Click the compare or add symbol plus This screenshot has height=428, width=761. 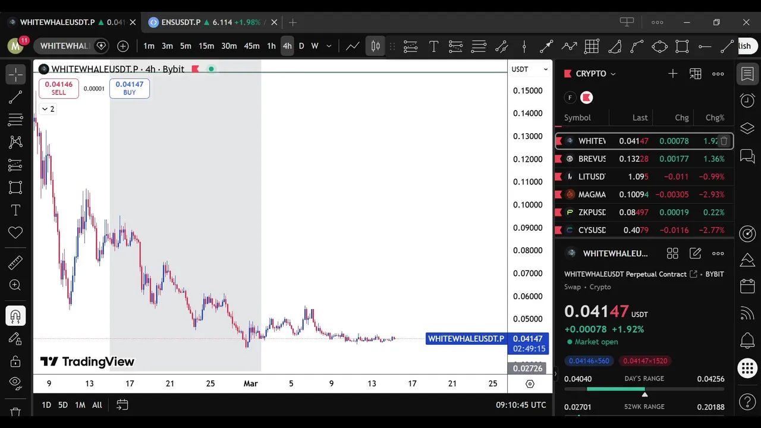(123, 46)
